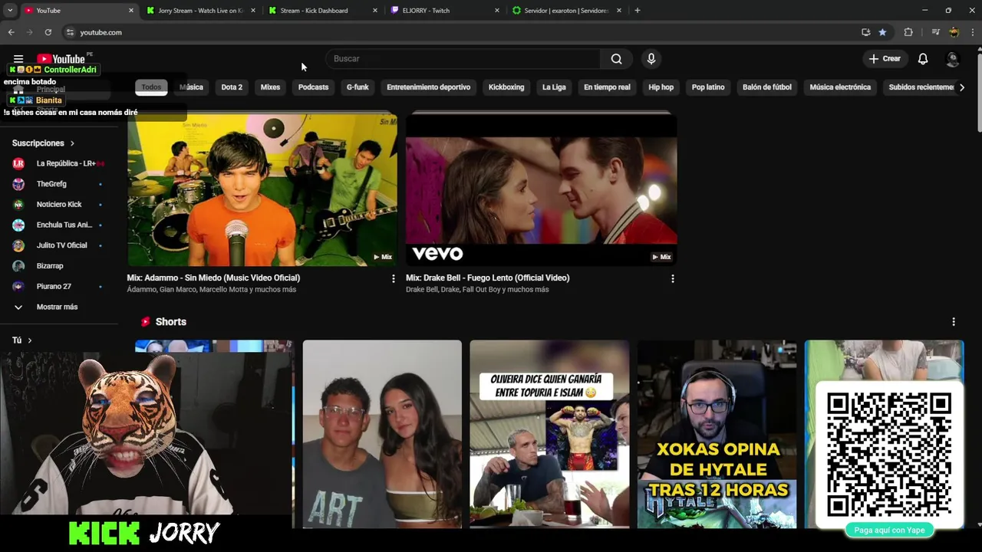982x552 pixels.
Task: Open Mix: Adammo - Sin Miedo title
Action: tap(213, 278)
